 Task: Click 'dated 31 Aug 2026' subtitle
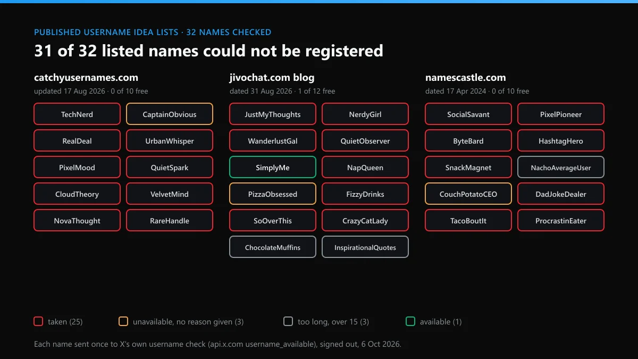(x=261, y=91)
